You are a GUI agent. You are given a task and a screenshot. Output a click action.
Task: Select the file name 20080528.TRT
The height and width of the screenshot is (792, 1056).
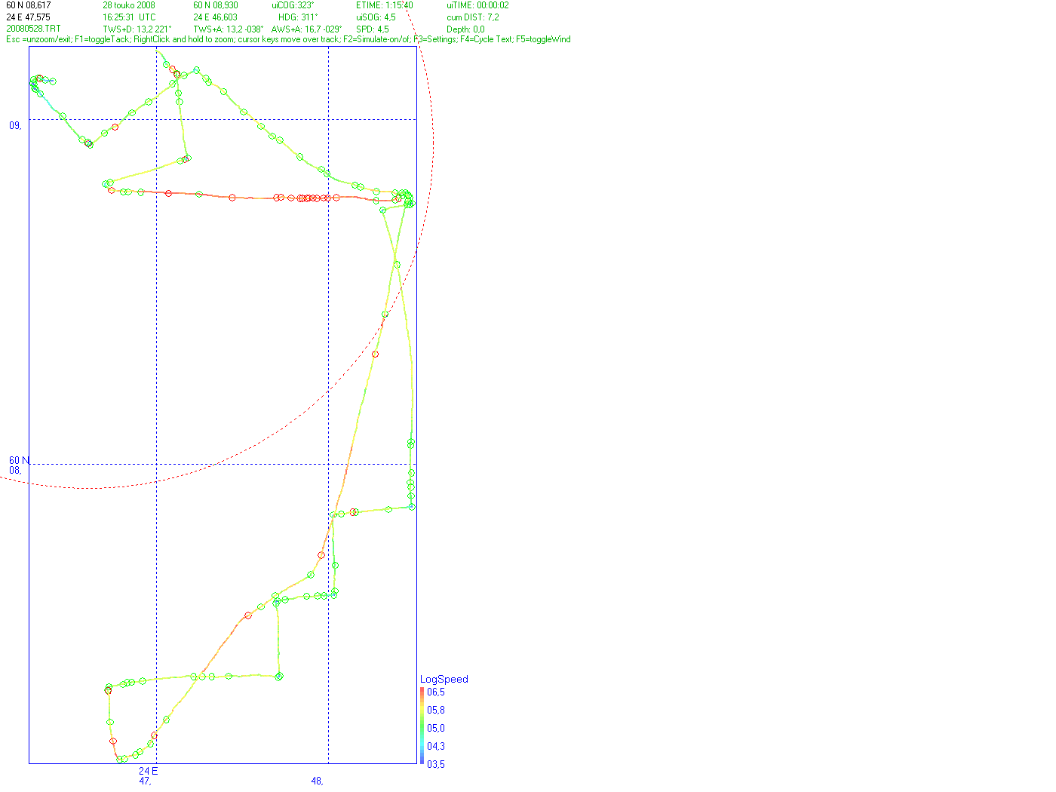coord(33,29)
